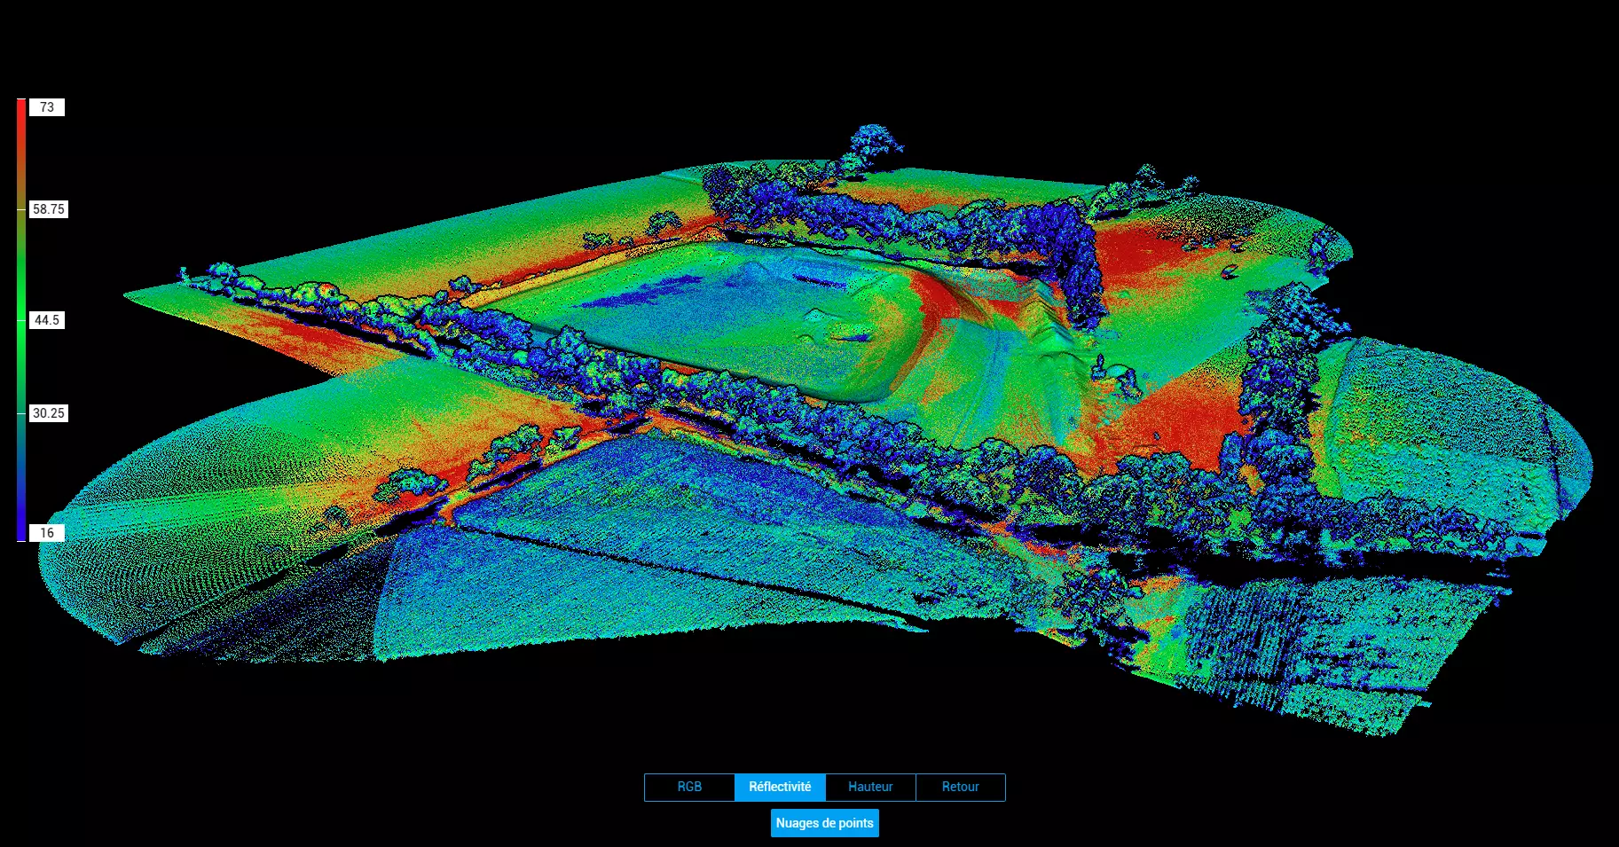This screenshot has width=1619, height=847.
Task: Click the 73 maximum scale label
Action: pos(47,107)
